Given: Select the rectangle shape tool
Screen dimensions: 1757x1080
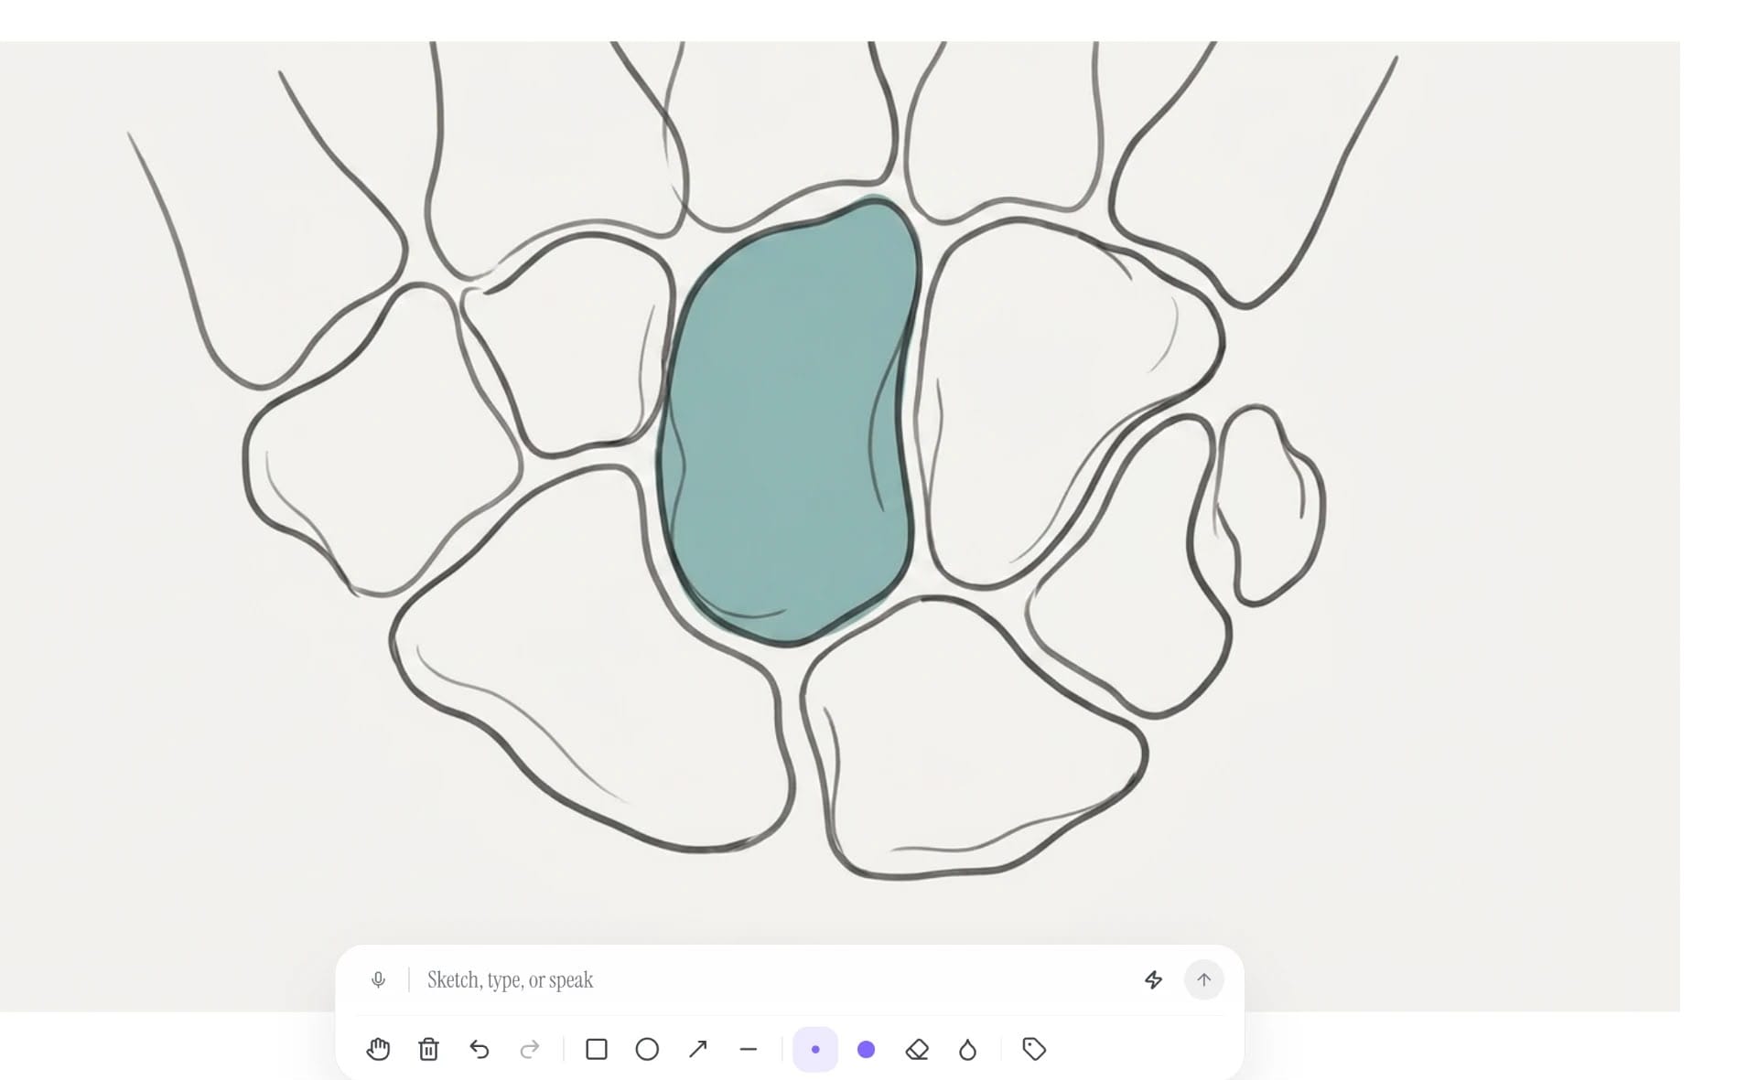Looking at the screenshot, I should tap(597, 1049).
